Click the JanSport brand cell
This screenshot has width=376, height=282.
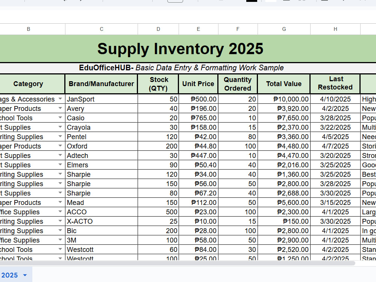[102, 99]
